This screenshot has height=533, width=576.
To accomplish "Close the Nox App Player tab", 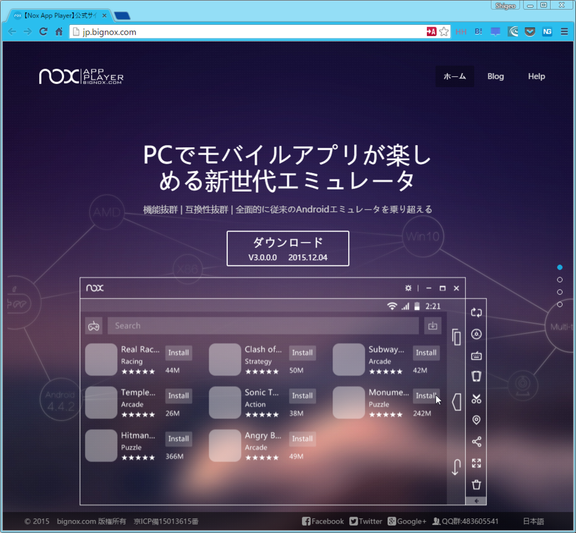I will coord(104,15).
